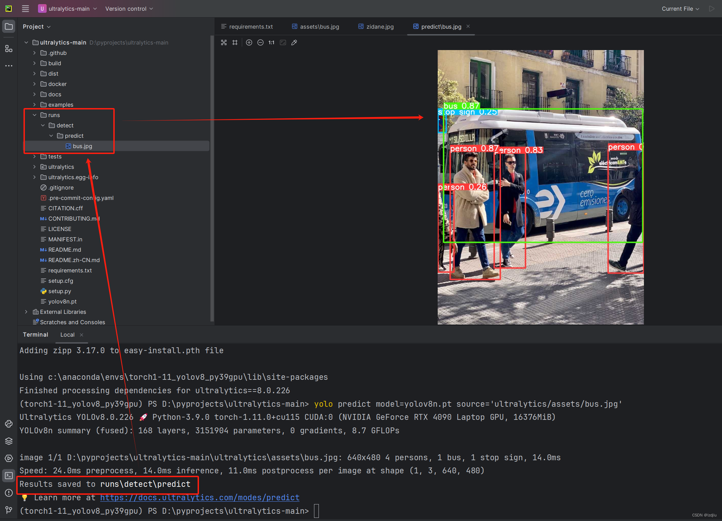722x521 pixels.
Task: Select the pipette color picker in image toolbar
Action: pyautogui.click(x=294, y=42)
